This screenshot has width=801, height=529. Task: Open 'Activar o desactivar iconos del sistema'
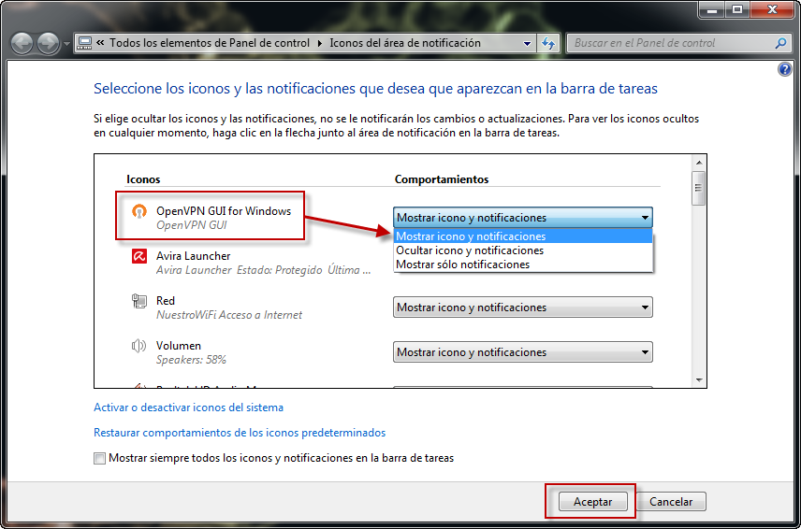pyautogui.click(x=188, y=407)
